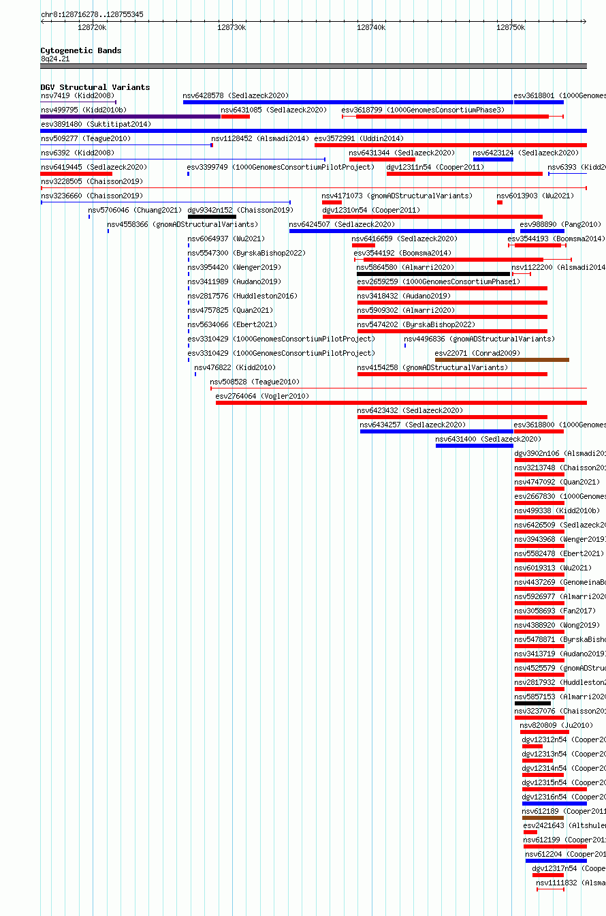
Task: Select the 128730k ruler position label
Action: click(x=232, y=27)
